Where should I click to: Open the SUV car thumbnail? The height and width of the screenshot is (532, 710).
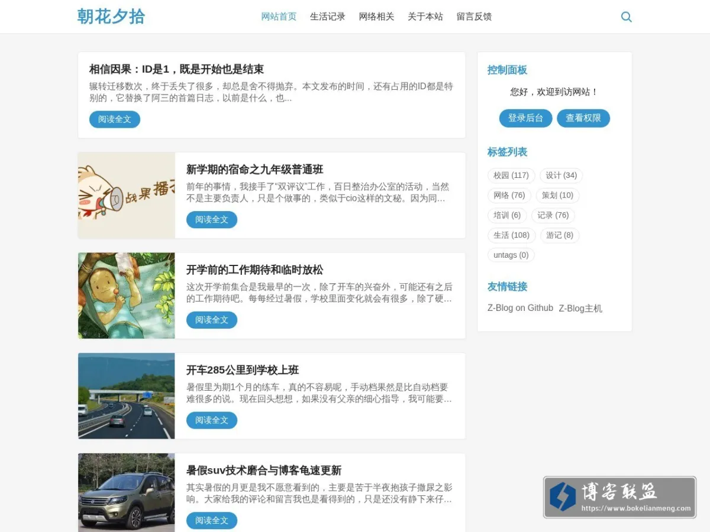127,493
